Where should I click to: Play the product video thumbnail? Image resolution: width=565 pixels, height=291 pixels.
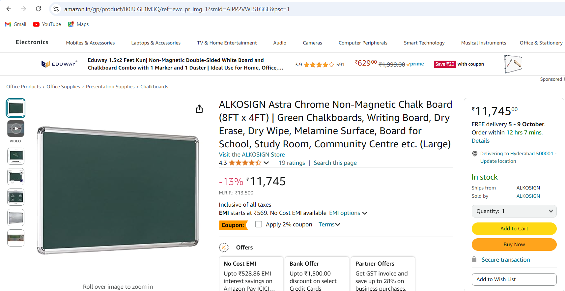16,129
